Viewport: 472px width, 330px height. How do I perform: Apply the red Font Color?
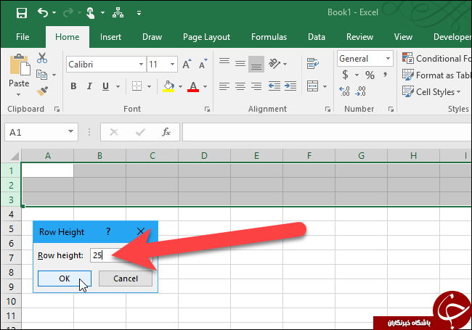(x=193, y=86)
